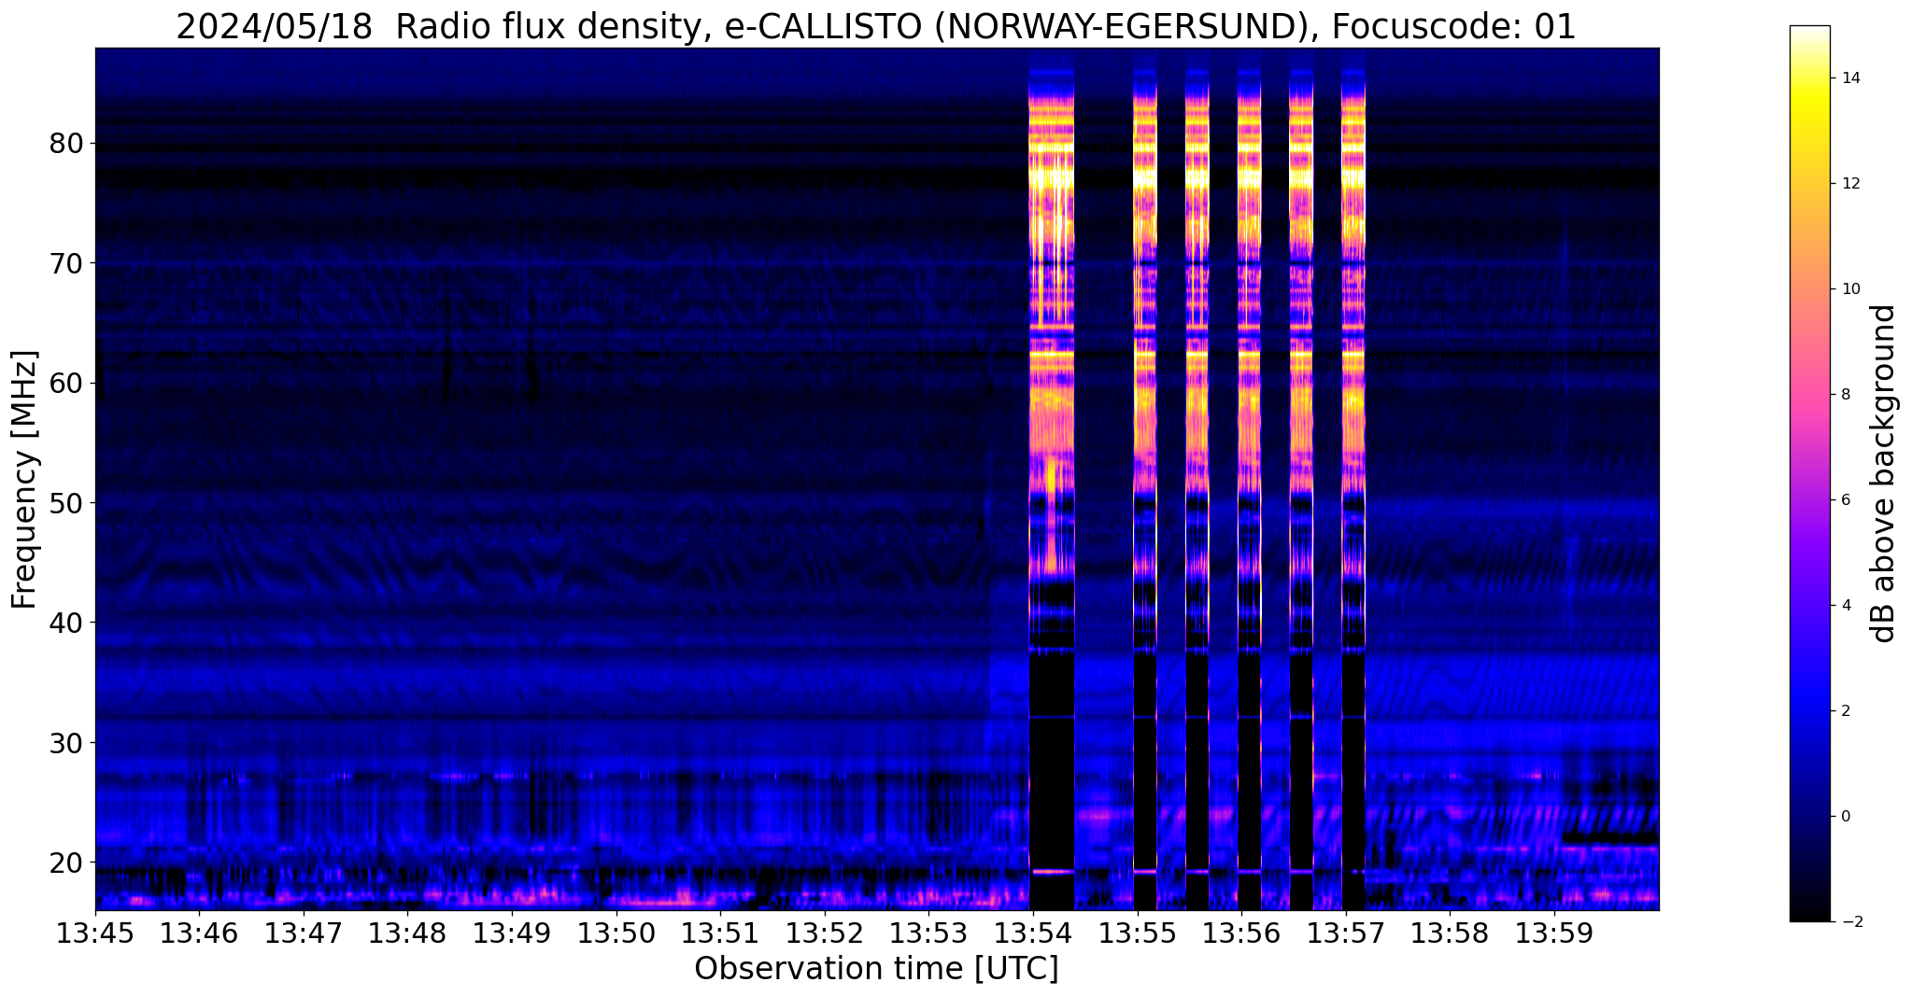Click the wide burst stripe at 13:54
The width and height of the screenshot is (1912, 996).
point(1052,479)
